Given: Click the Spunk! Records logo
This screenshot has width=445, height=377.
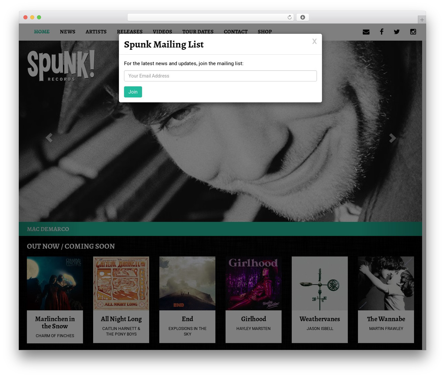Looking at the screenshot, I should pyautogui.click(x=61, y=65).
